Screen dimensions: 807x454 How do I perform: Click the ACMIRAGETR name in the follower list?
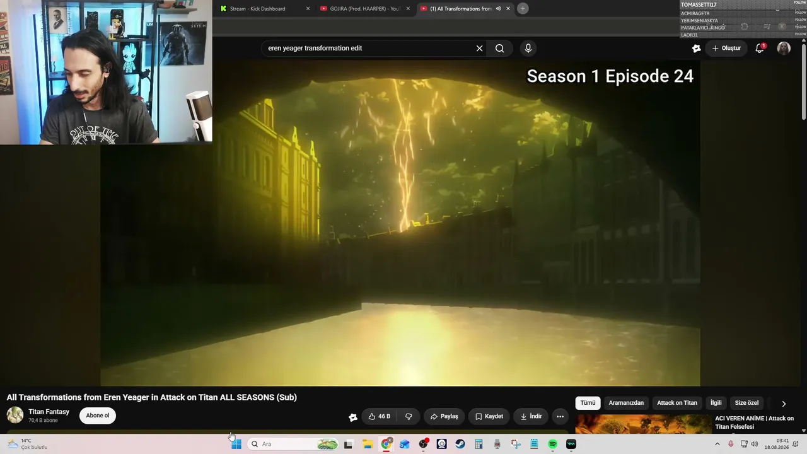[x=695, y=13]
